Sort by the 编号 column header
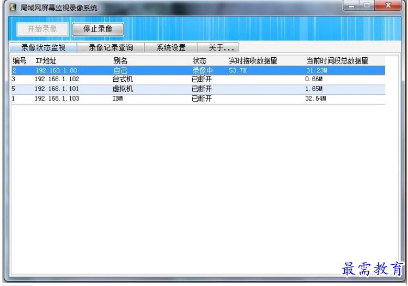The height and width of the screenshot is (286, 408). 20,61
